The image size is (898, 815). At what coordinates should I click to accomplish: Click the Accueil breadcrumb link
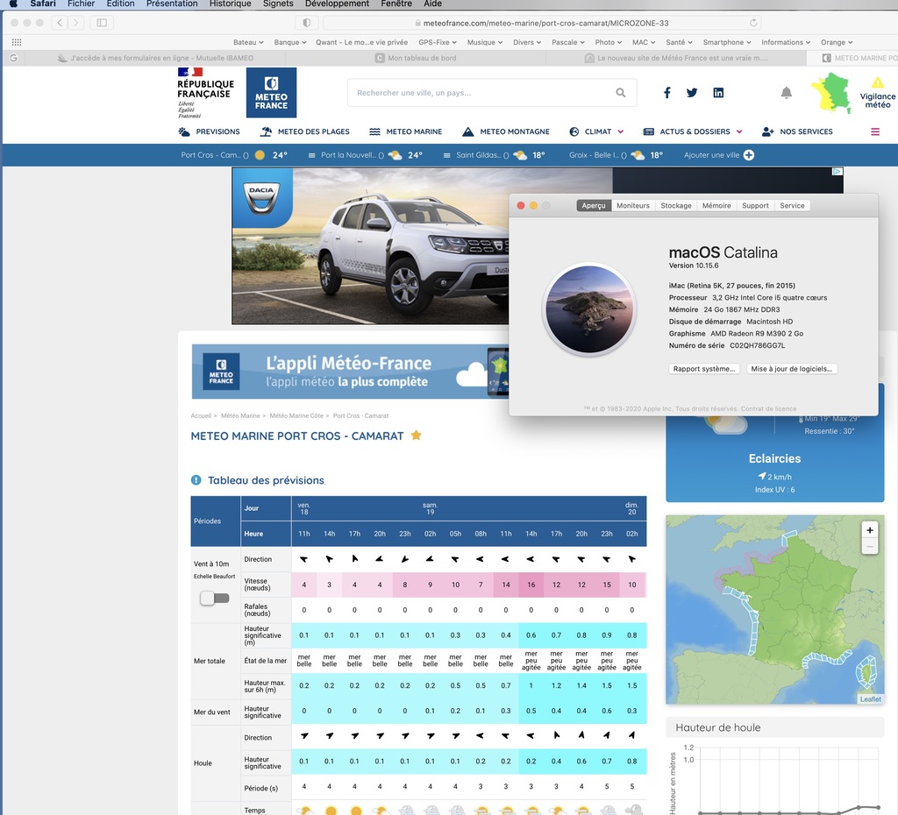[201, 415]
